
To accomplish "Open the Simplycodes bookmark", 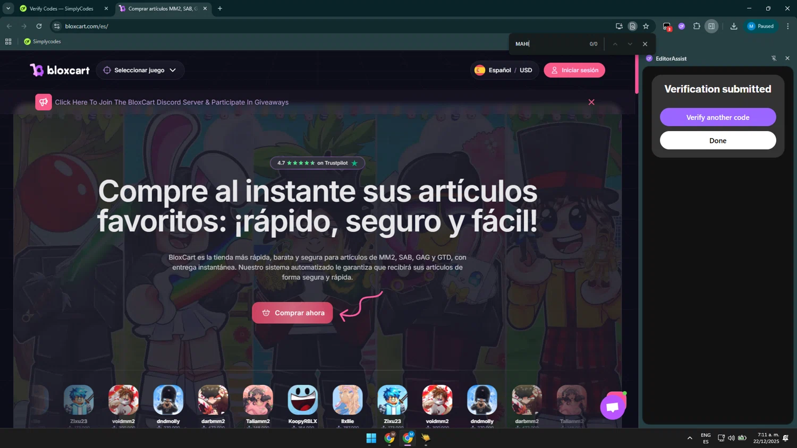I will (x=43, y=41).
